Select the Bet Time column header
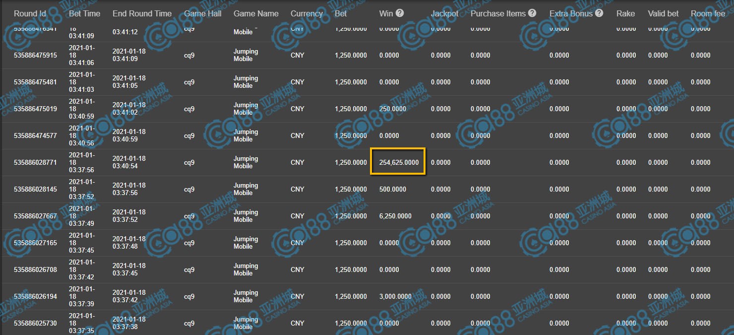This screenshot has height=335, width=734. 85,13
